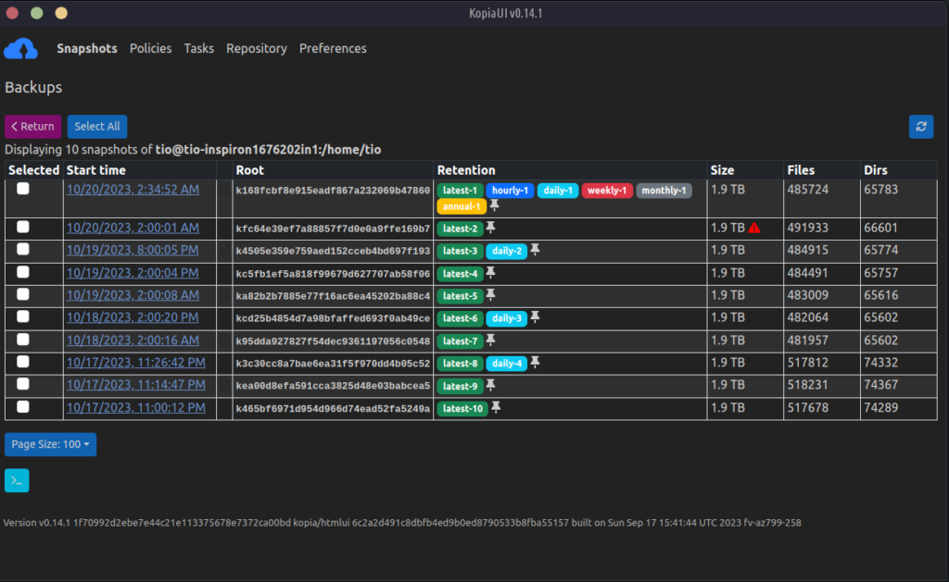The width and height of the screenshot is (949, 582).
Task: Open the Repository tab
Action: 257,48
